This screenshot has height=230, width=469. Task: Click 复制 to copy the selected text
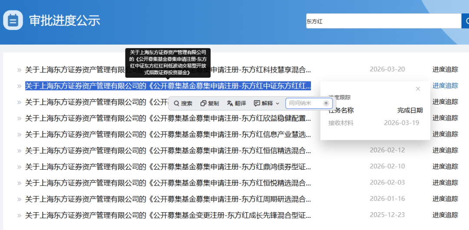(x=210, y=103)
